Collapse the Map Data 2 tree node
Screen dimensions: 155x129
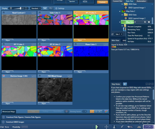[x=120, y=11]
